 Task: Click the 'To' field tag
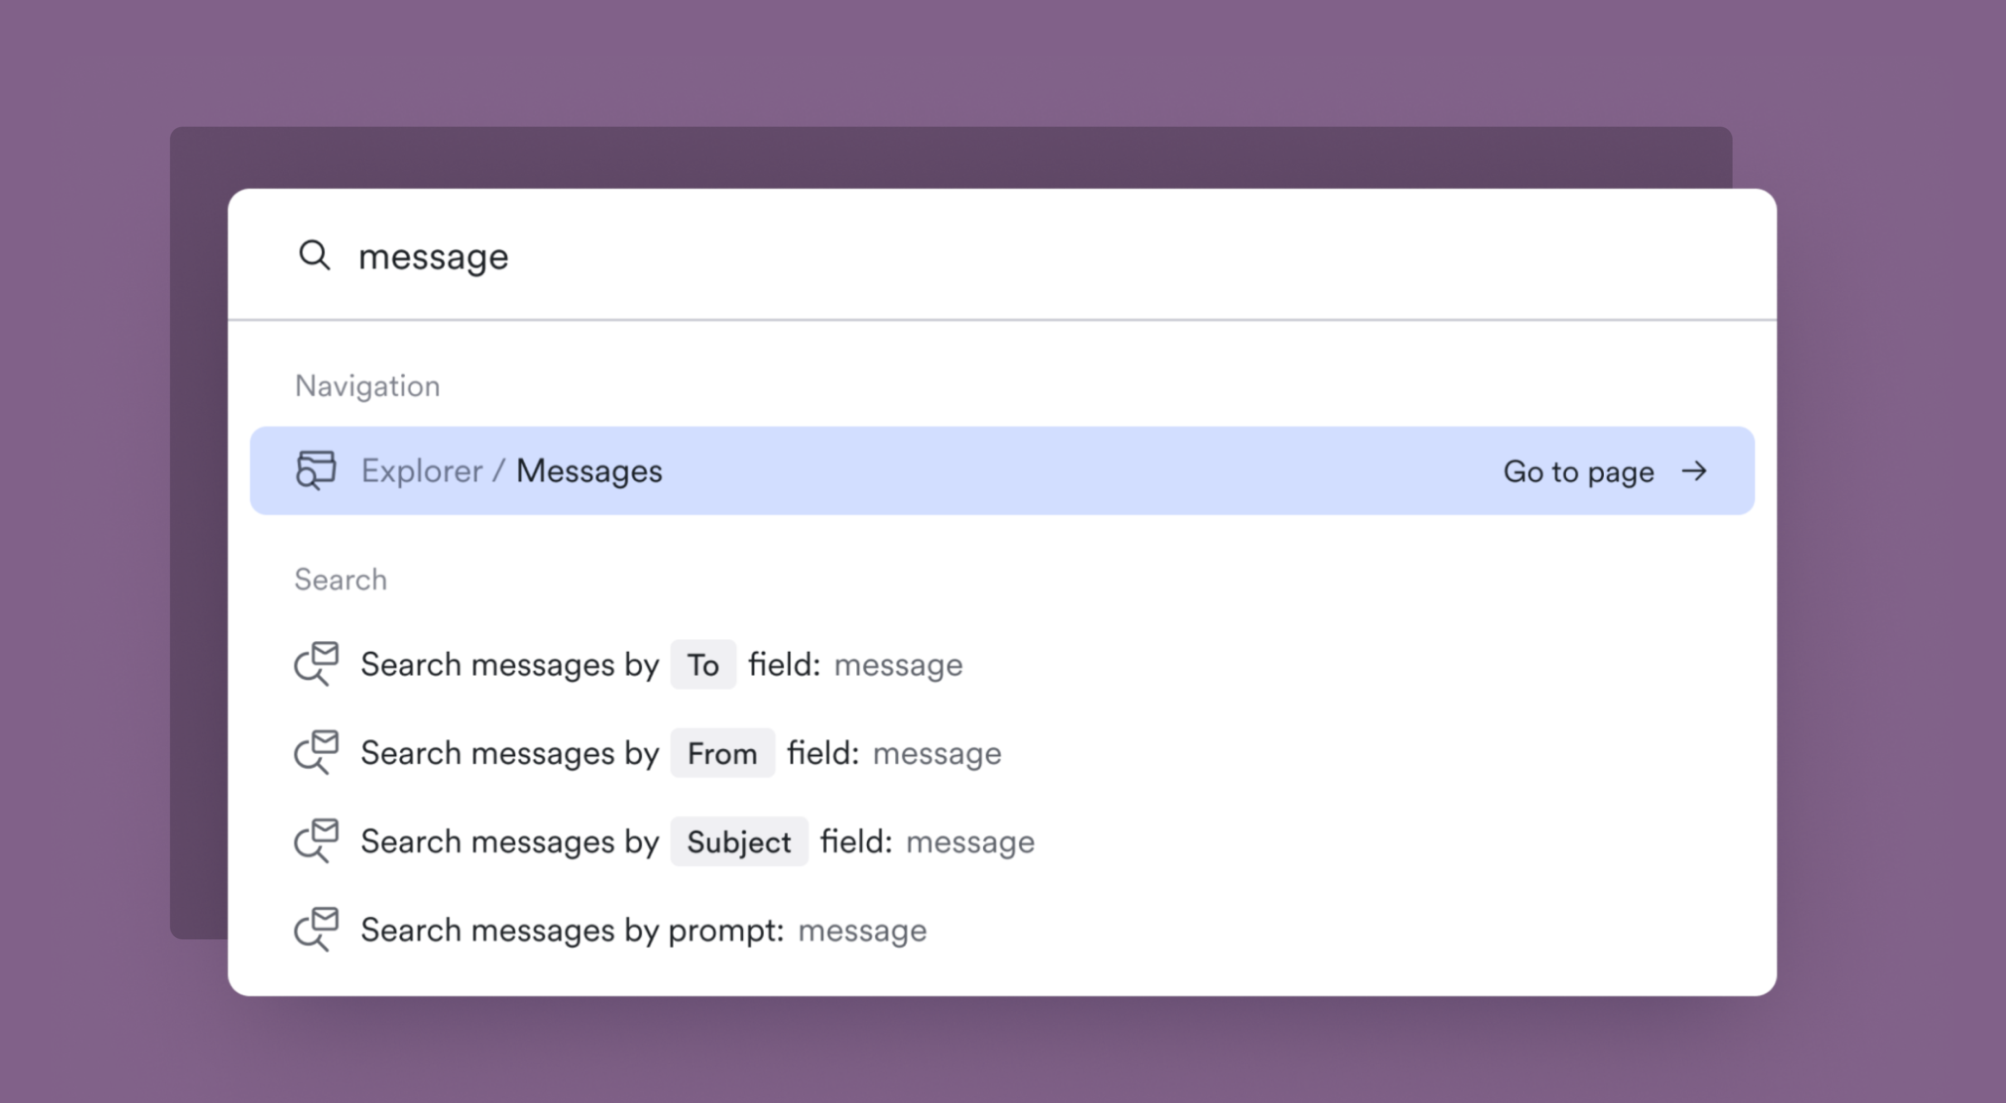[703, 665]
